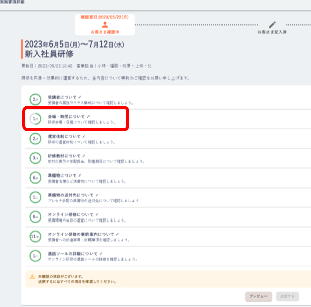Image resolution: width=311 pixels, height=307 pixels.
Task: Click description 研修の運営体制について確認しましょう
Action: (x=81, y=142)
